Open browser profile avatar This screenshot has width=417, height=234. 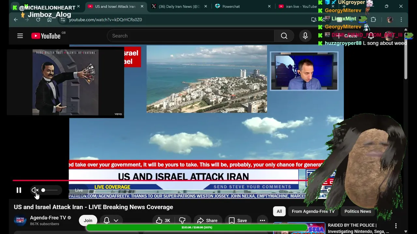point(390,19)
